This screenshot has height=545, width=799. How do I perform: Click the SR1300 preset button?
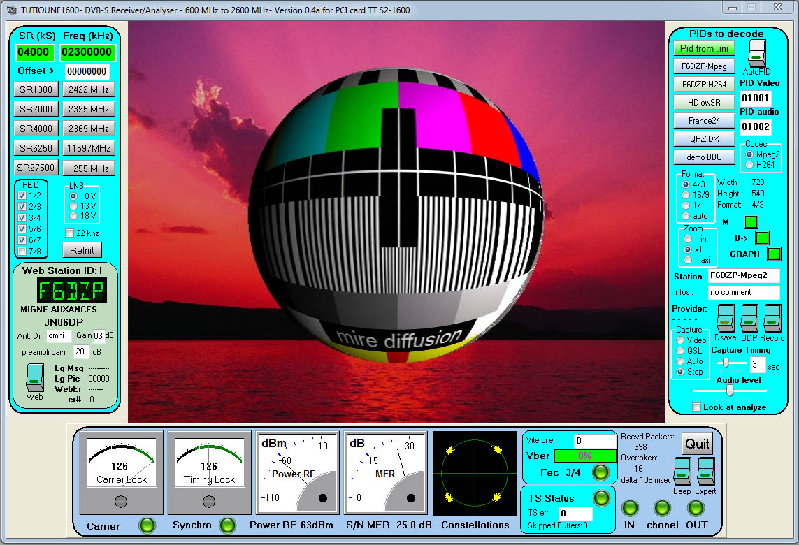tap(36, 89)
